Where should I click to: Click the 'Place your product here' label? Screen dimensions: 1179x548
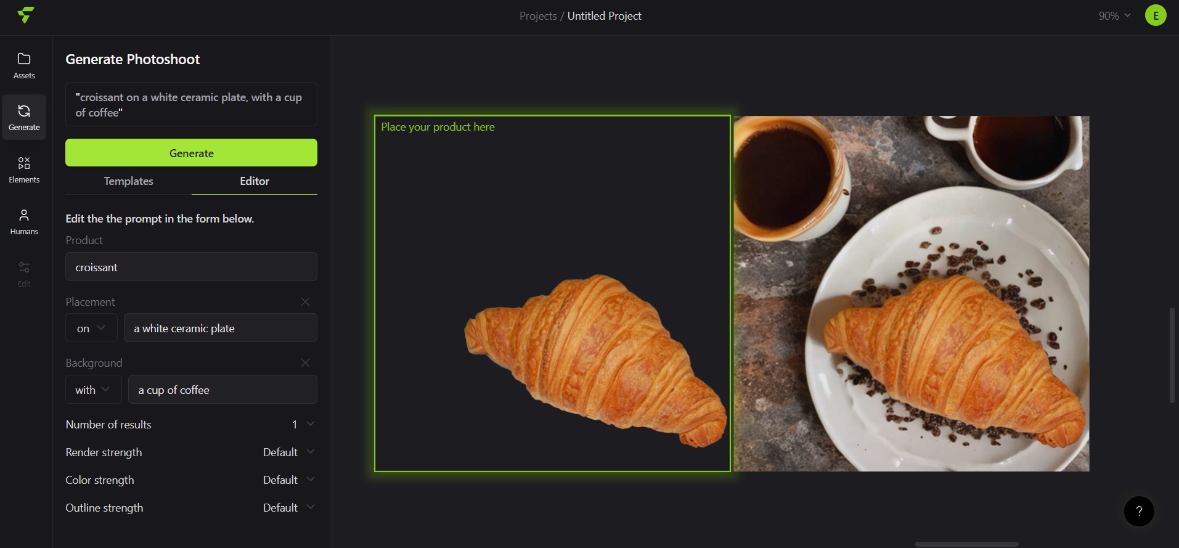click(438, 127)
